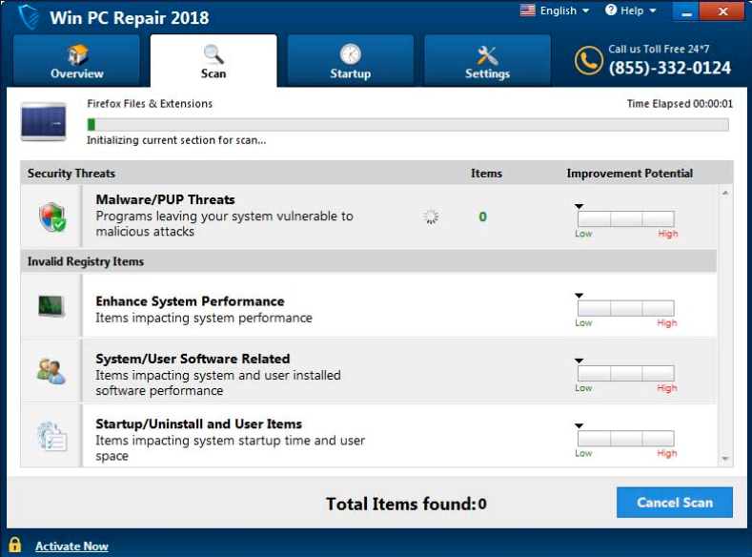Click the scrollbar down arrow
Screen dimensions: 752x557
point(725,459)
